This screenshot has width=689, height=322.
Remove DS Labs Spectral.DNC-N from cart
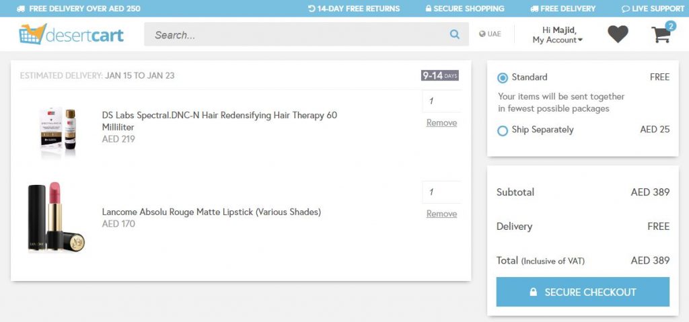(441, 123)
